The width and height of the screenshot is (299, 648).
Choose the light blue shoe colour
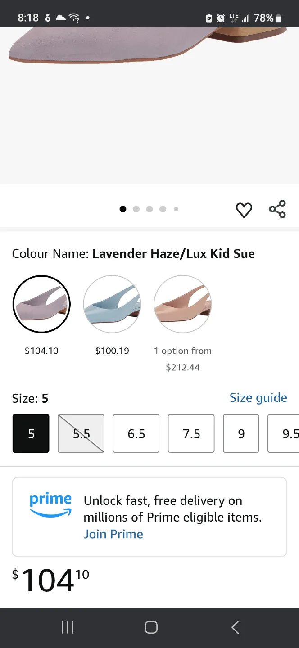[112, 304]
